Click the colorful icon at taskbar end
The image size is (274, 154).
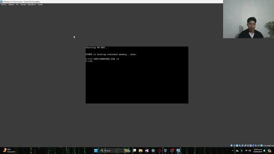point(270,151)
